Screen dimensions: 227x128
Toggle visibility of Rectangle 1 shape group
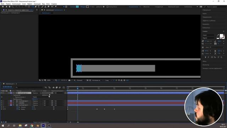(x=1, y=97)
